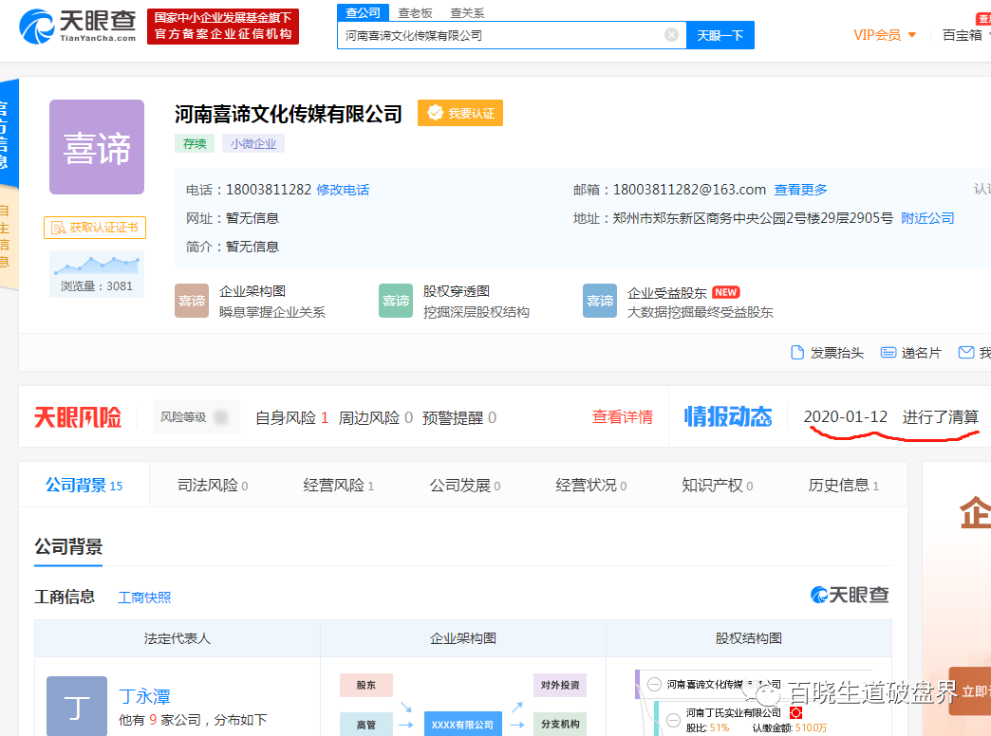Image resolution: width=991 pixels, height=736 pixels.
Task: Select the 查关系 search tab
Action: (467, 13)
